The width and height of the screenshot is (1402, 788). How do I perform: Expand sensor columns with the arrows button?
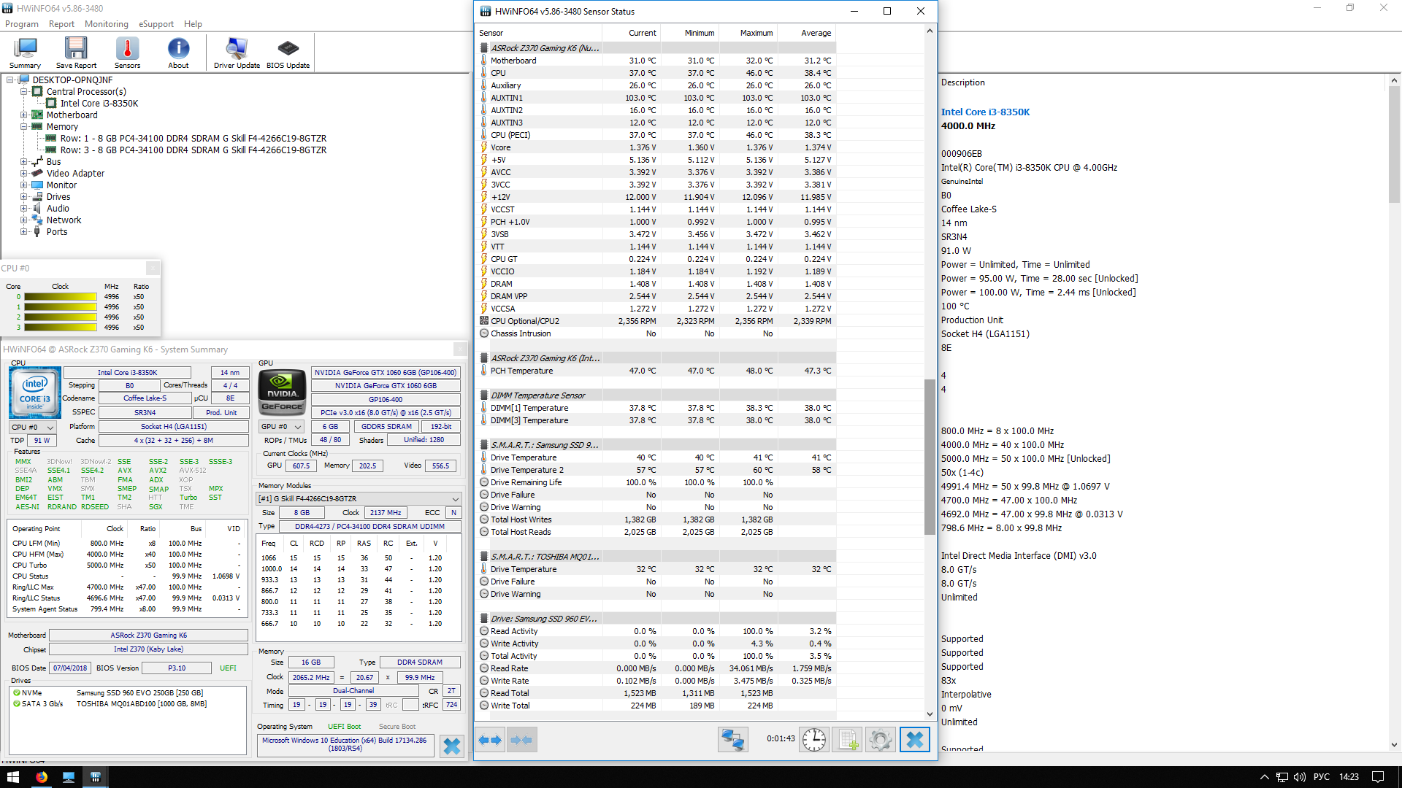(490, 739)
